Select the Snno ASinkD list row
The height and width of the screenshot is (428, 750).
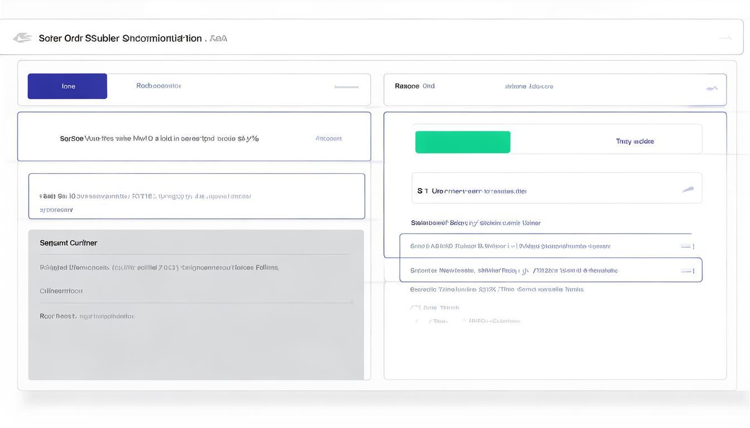click(x=510, y=246)
